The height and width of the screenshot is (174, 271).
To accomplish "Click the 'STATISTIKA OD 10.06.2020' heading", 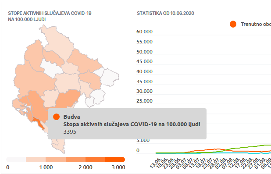I will coord(166,13).
